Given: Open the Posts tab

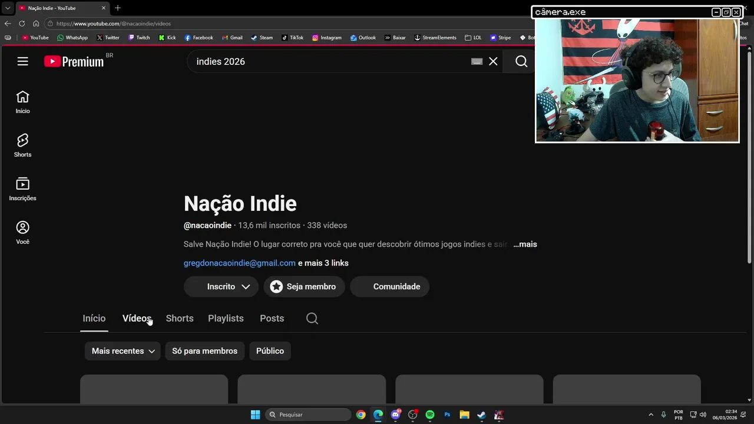Looking at the screenshot, I should 272,319.
